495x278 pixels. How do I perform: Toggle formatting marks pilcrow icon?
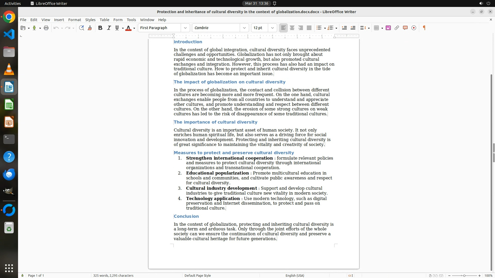click(424, 28)
